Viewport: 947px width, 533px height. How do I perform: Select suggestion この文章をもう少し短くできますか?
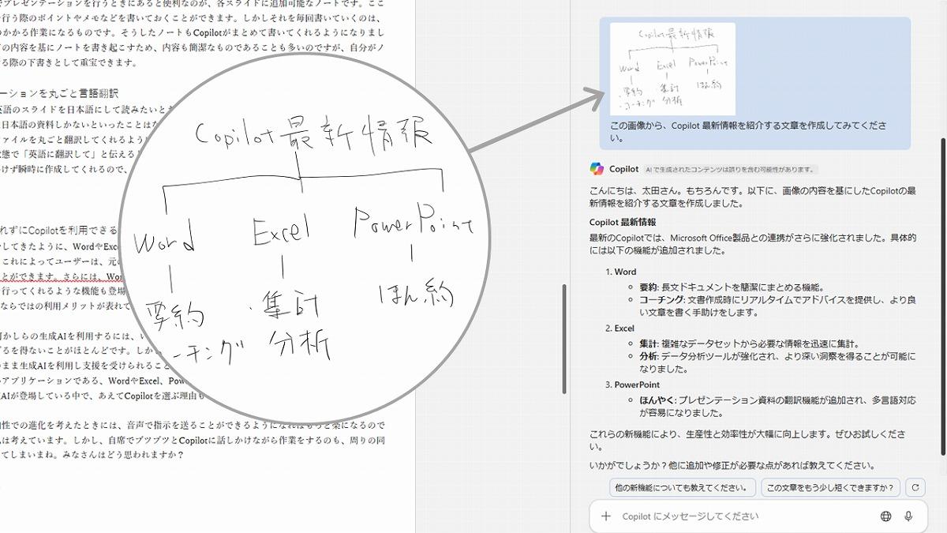click(832, 487)
